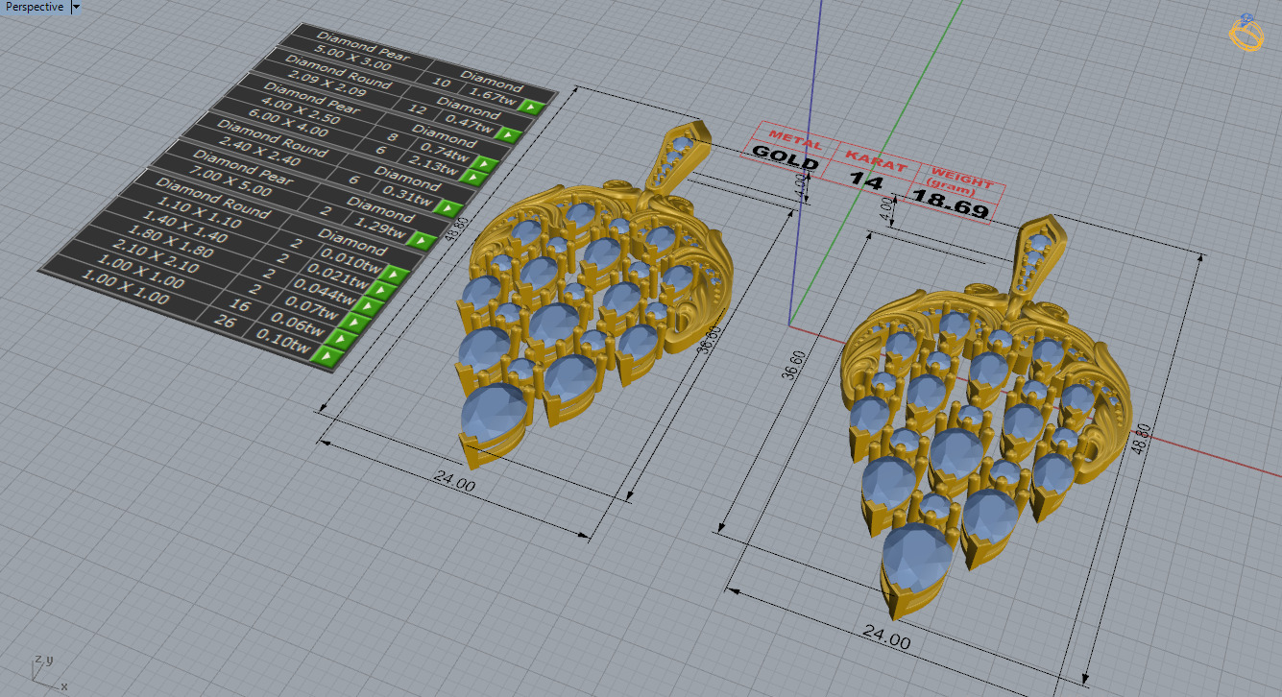Click green arrow next to 0.31tw
Screen dimensions: 1282x697
point(447,207)
